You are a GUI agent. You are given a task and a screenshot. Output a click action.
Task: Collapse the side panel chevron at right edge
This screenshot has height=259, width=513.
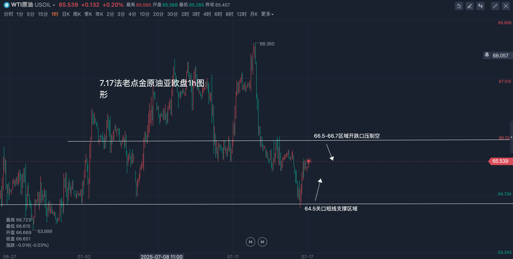(511, 137)
